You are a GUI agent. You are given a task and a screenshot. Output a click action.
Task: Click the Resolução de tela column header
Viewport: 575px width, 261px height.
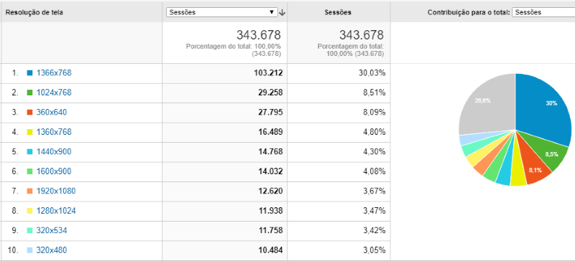(34, 12)
